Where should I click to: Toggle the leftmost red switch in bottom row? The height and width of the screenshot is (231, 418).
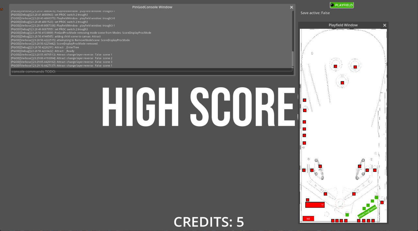tap(333, 221)
